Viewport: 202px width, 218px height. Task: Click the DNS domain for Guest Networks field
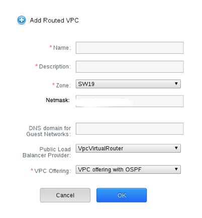point(130,129)
